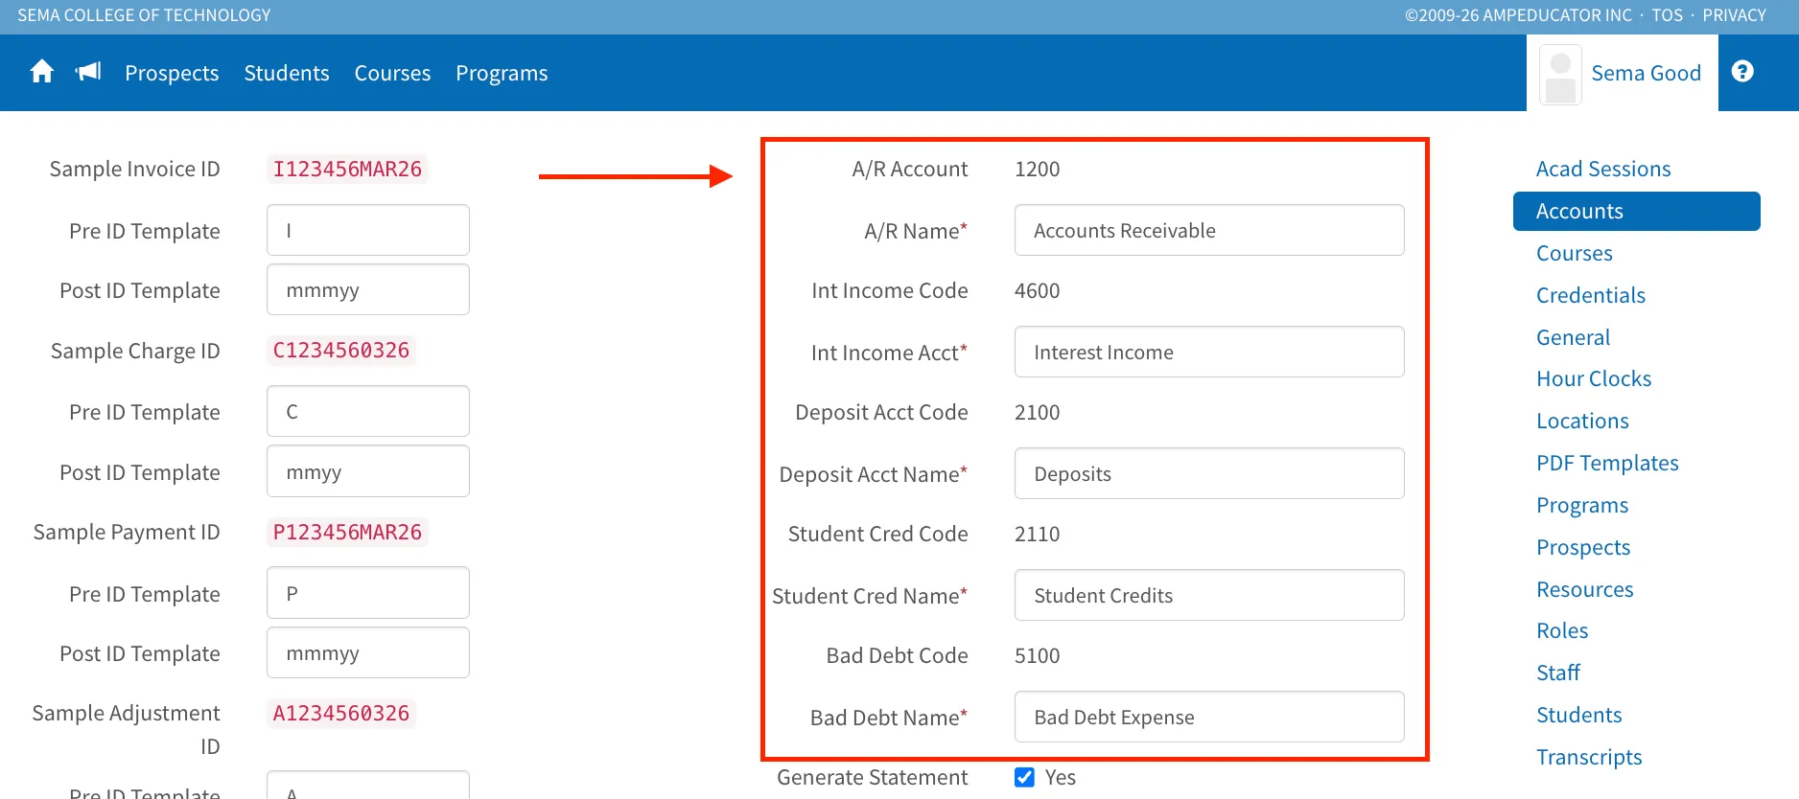Select Accounts in the settings sidebar
Screen dimensions: 1799x799
(x=1636, y=211)
